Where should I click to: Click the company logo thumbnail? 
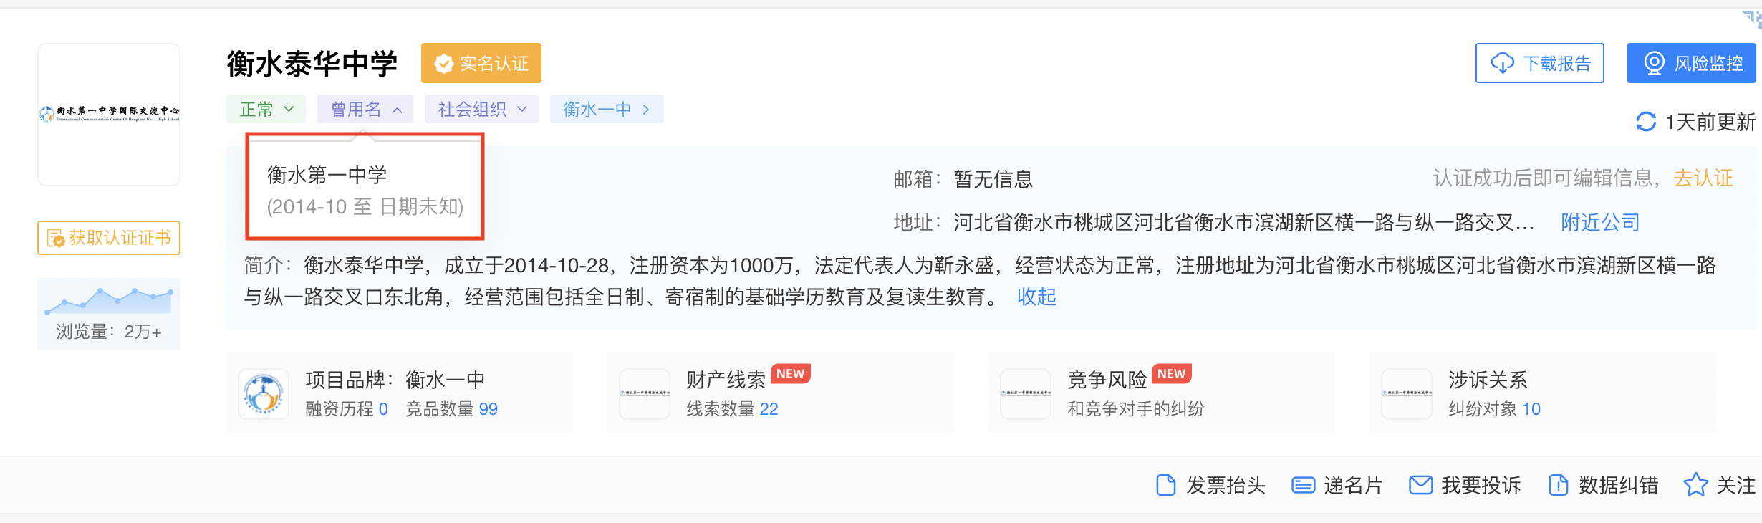pos(109,115)
